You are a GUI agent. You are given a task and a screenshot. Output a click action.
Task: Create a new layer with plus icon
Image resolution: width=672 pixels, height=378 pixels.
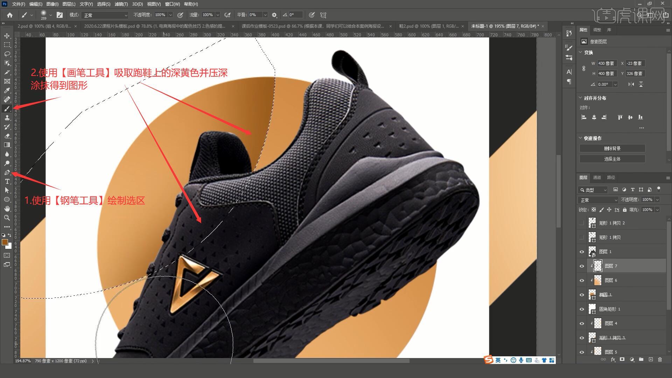click(x=651, y=359)
